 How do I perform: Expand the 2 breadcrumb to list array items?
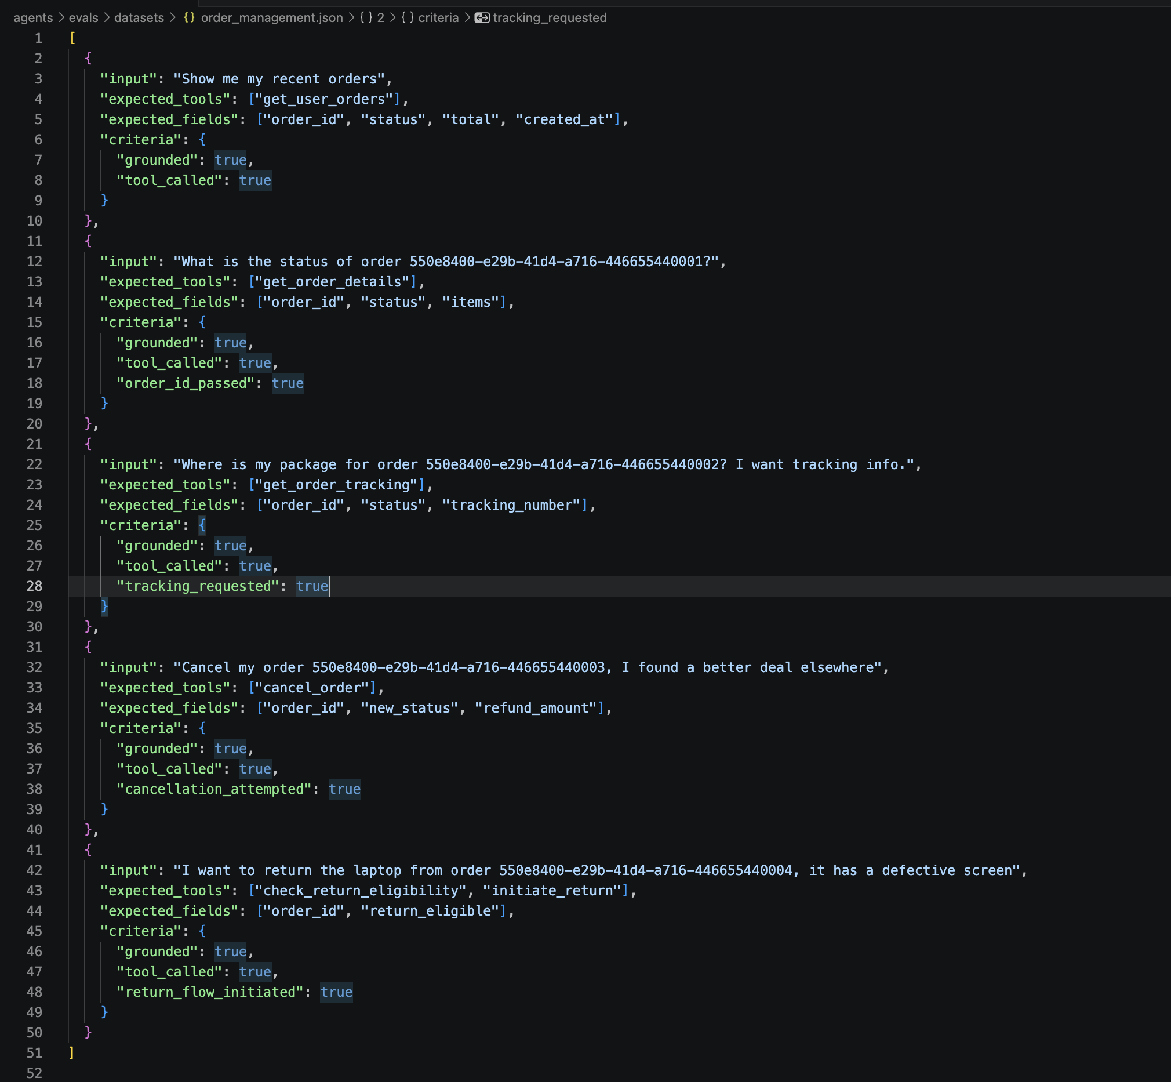381,17
